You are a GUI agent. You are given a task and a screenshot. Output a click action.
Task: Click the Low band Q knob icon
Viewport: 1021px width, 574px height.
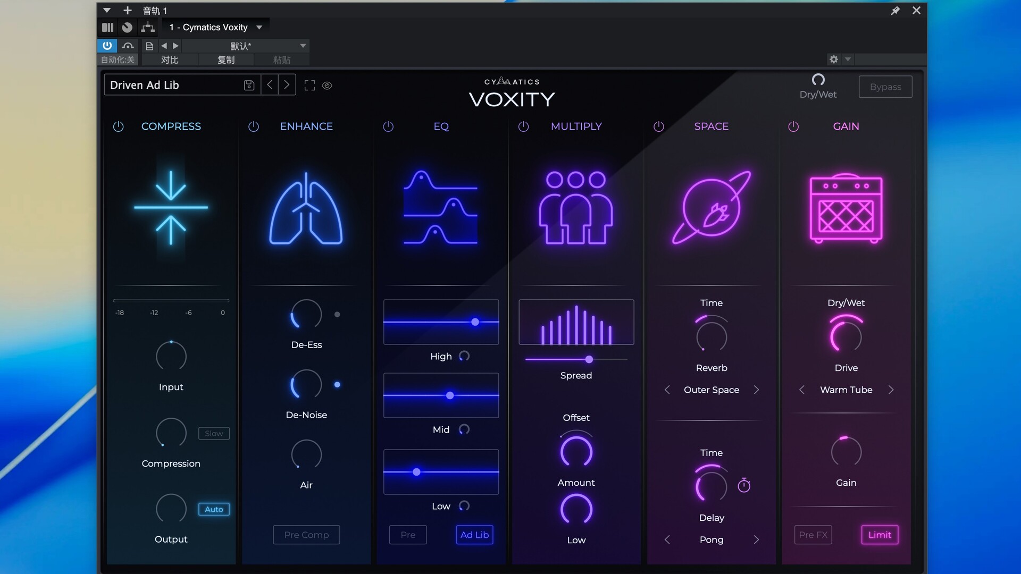coord(464,506)
